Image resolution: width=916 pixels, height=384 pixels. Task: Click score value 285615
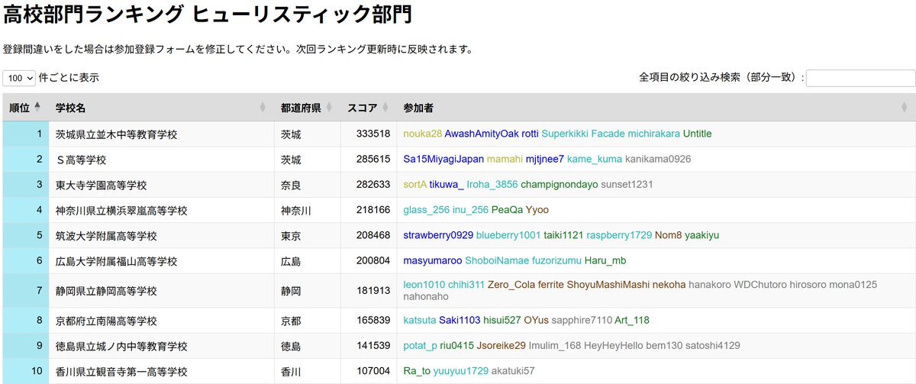point(373,160)
